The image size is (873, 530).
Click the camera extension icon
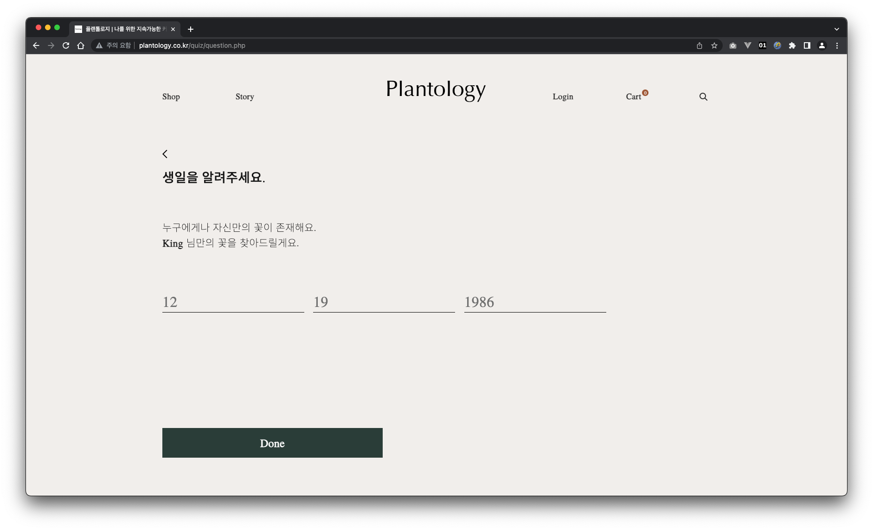pos(733,45)
